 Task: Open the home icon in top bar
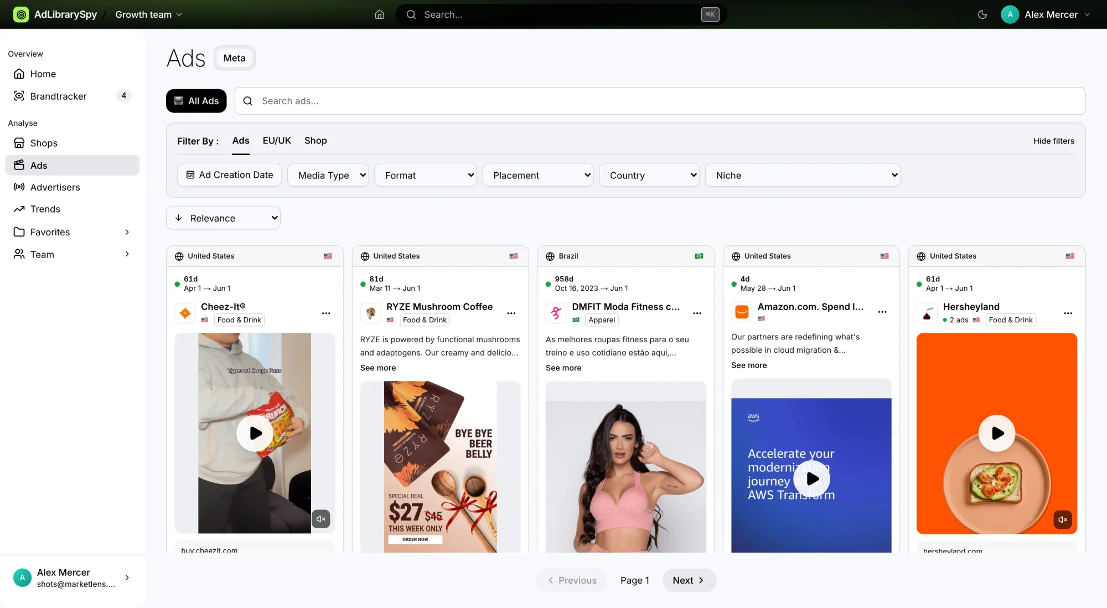[x=379, y=14]
